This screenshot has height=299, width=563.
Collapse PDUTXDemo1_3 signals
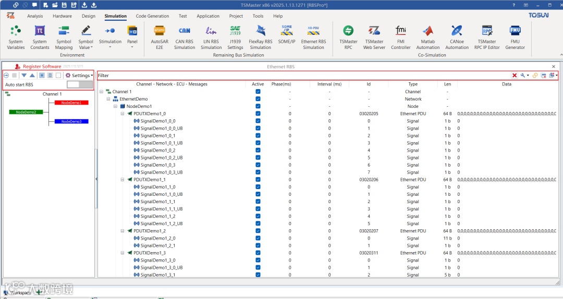tap(123, 253)
